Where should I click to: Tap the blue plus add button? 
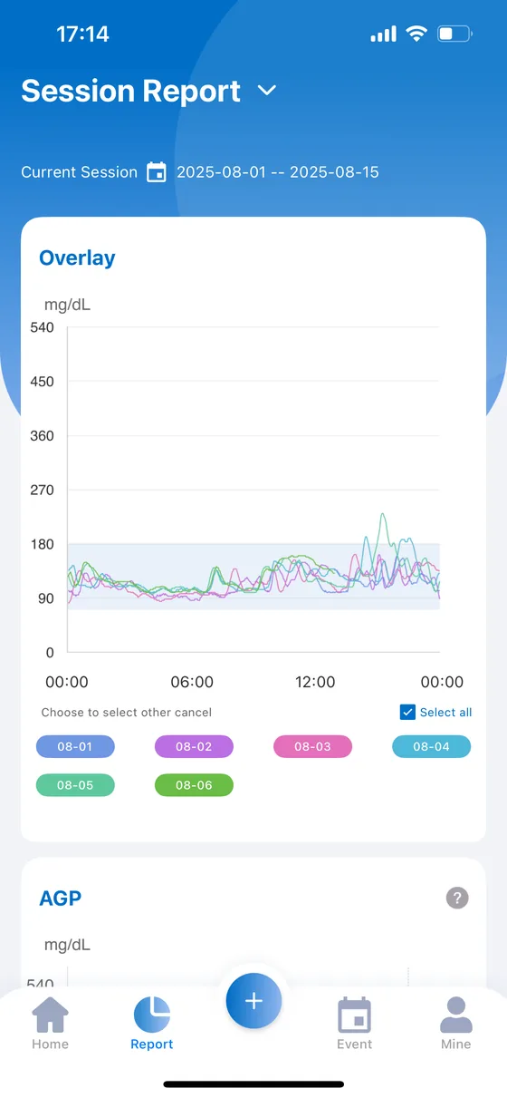point(253,1001)
